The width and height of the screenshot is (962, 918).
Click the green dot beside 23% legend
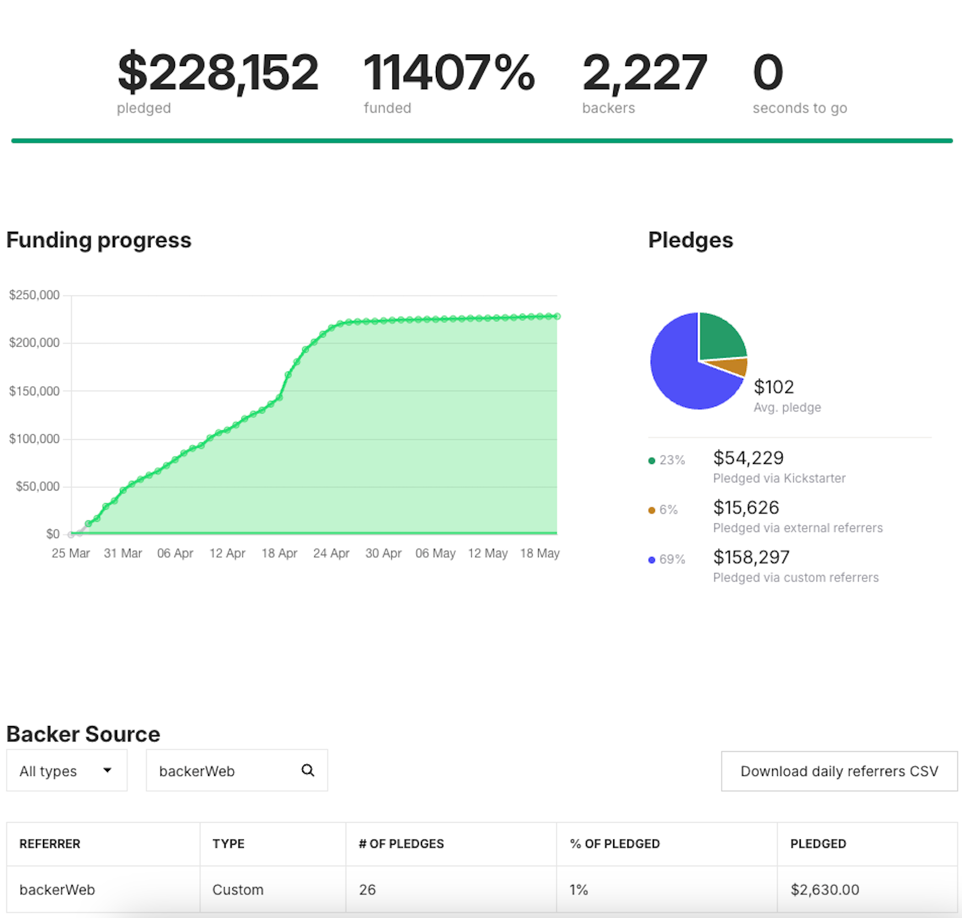click(x=652, y=461)
